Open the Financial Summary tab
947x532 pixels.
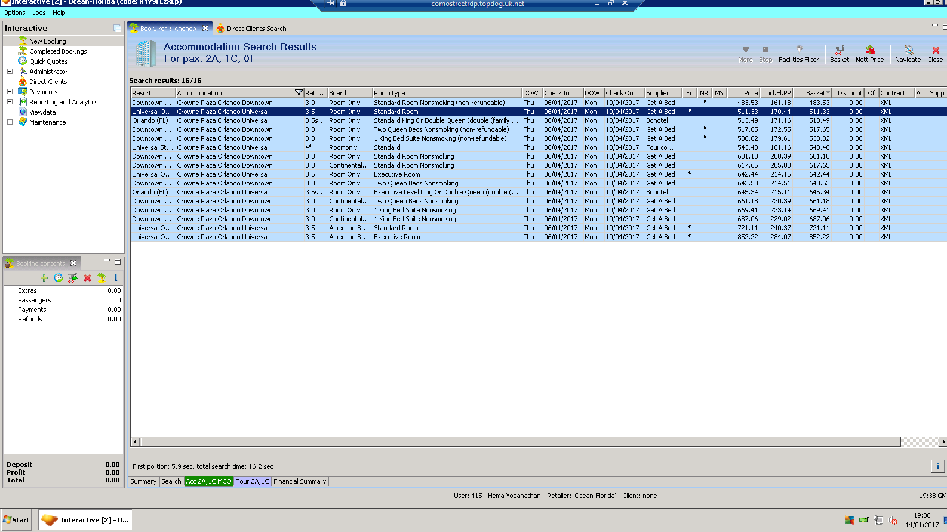(300, 481)
